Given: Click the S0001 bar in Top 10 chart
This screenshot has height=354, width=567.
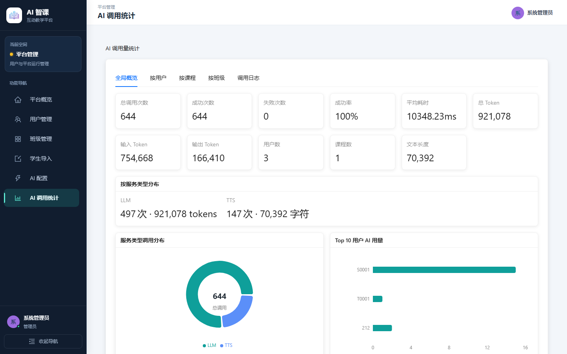Looking at the screenshot, I should coord(444,270).
